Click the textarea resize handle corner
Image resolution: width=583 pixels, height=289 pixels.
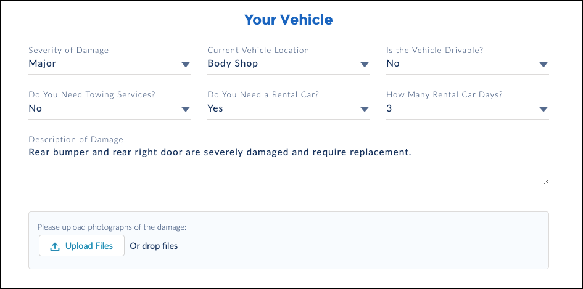click(x=546, y=181)
